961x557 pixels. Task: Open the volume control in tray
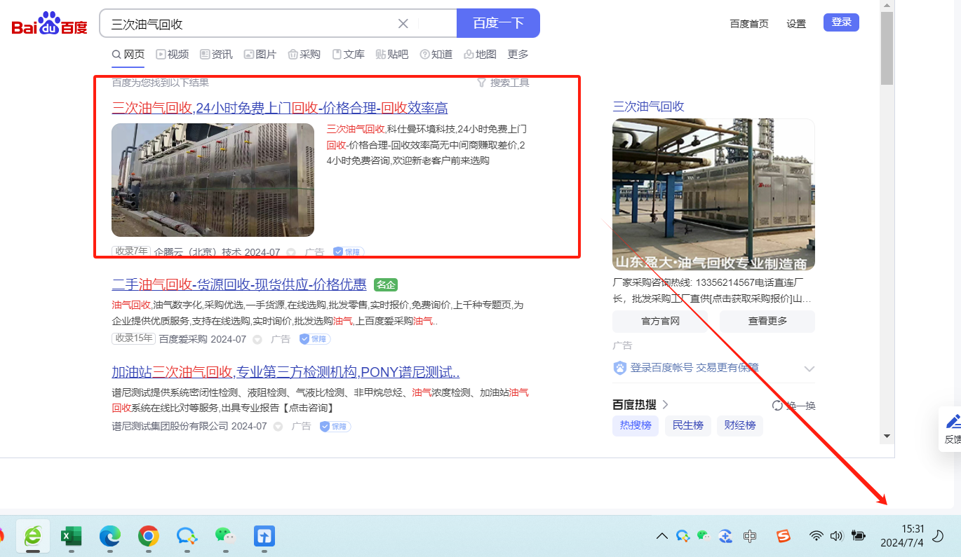click(x=836, y=537)
